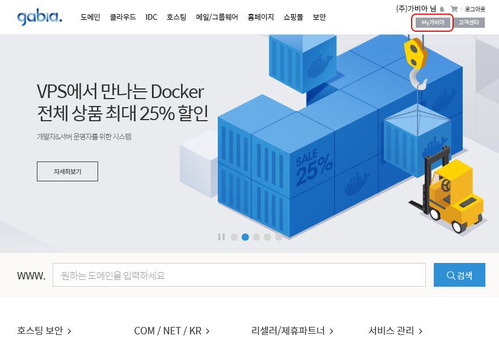Select the fourth carousel dot
Image resolution: width=499 pixels, height=340 pixels.
tap(267, 237)
